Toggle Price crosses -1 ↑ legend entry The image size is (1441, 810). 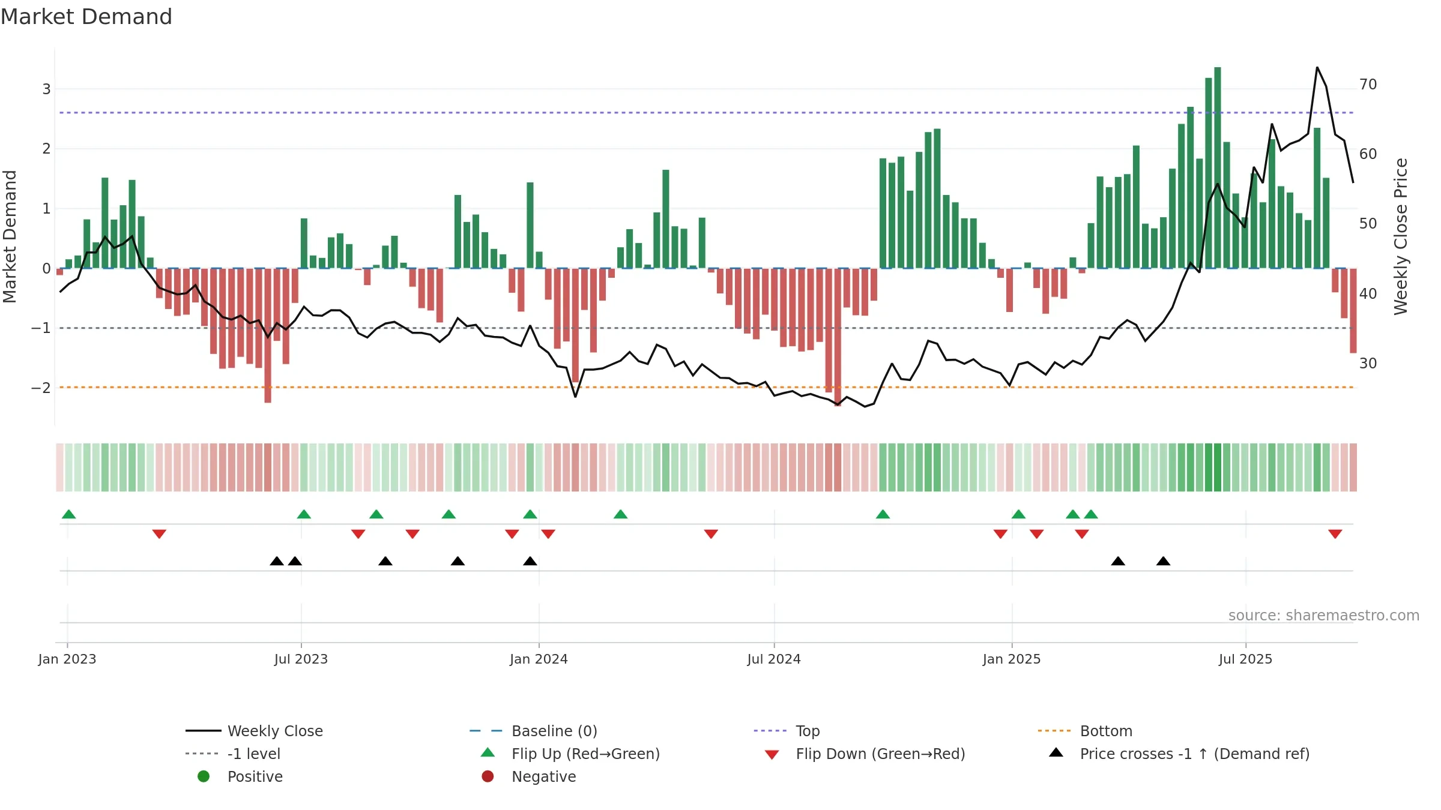(1179, 754)
